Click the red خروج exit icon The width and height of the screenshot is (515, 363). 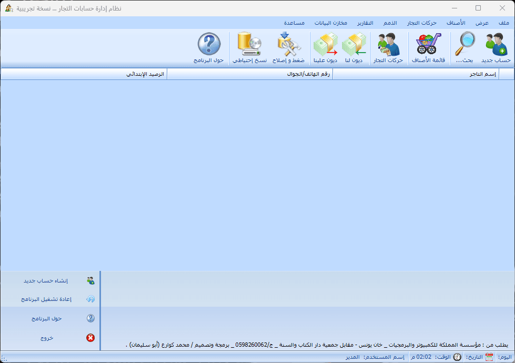[x=90, y=338]
